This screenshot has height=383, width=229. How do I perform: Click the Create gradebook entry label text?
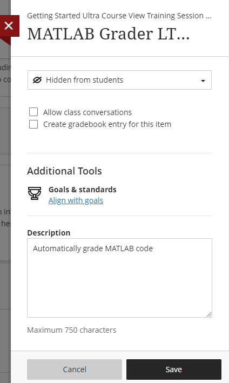(x=107, y=124)
